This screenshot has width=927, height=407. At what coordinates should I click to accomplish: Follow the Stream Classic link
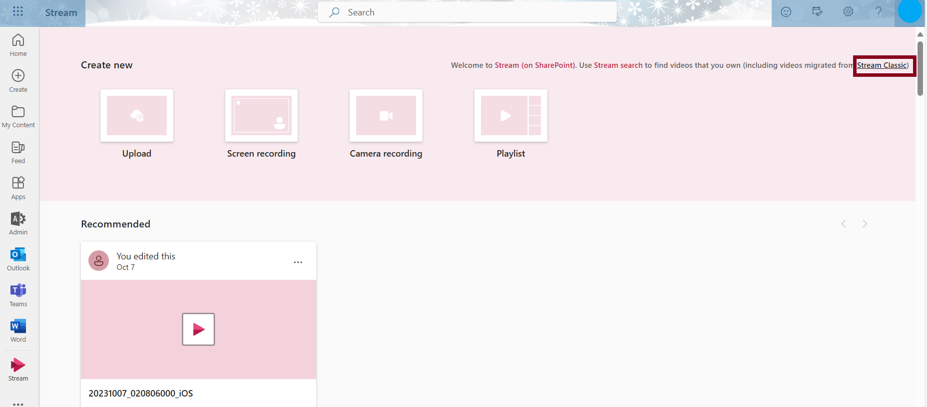tap(882, 65)
